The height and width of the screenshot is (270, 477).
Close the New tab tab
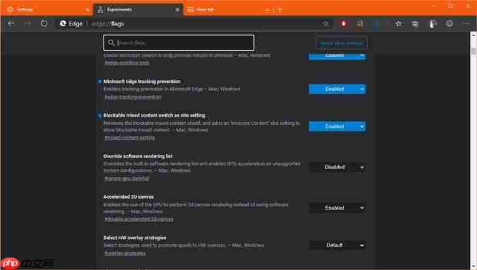point(267,10)
